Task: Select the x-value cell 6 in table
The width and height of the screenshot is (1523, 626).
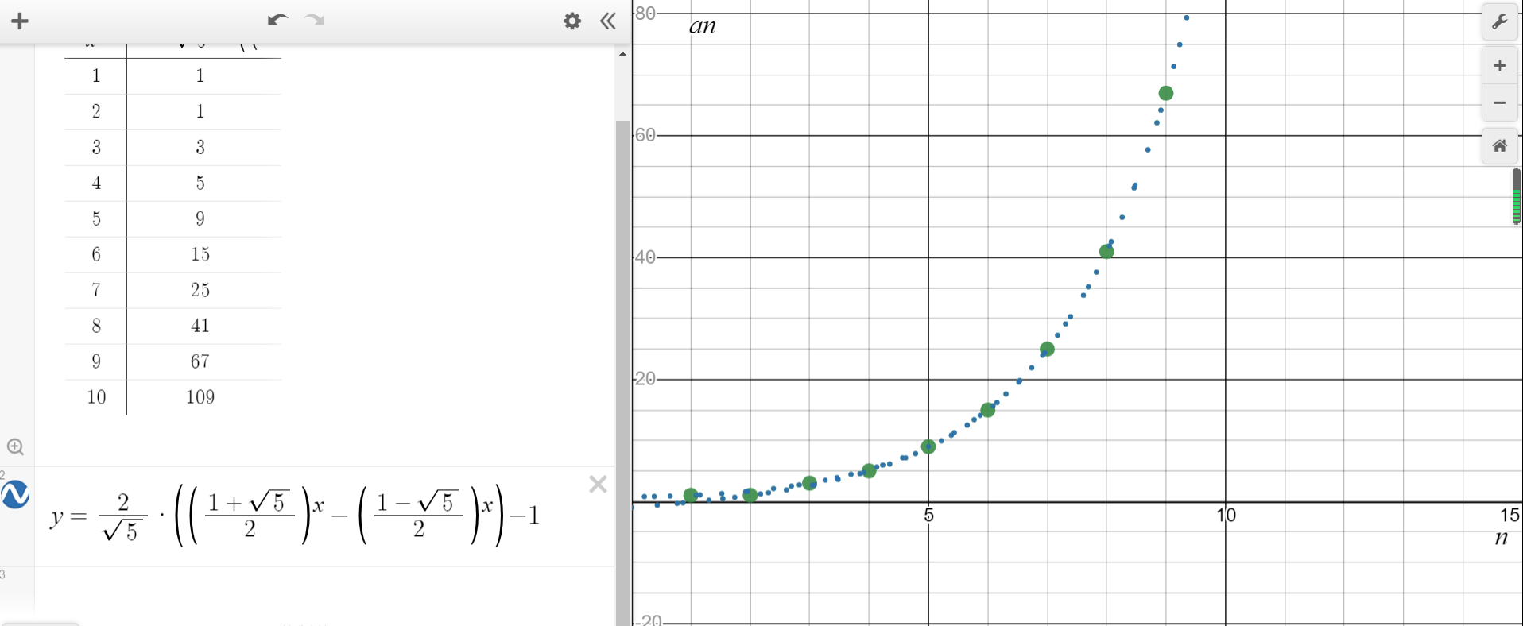Action: pyautogui.click(x=96, y=254)
